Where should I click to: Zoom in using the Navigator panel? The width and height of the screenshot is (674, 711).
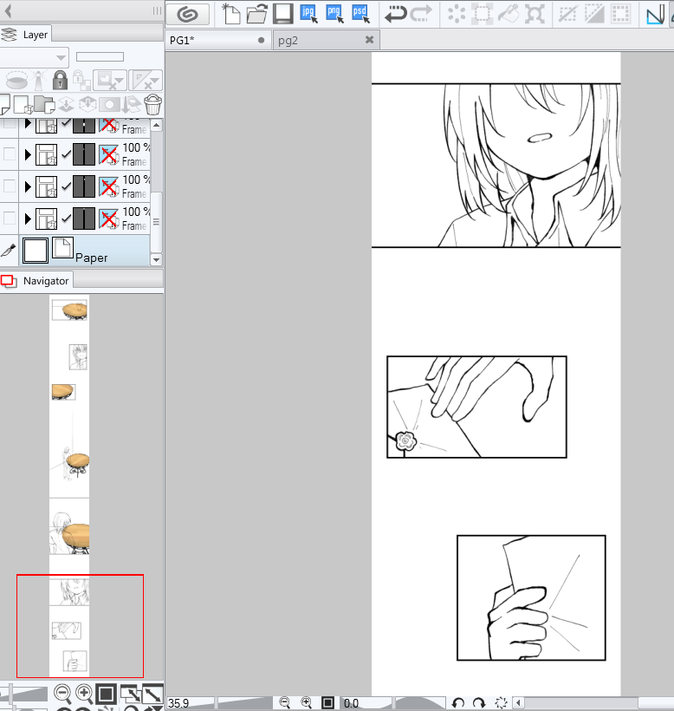(84, 693)
